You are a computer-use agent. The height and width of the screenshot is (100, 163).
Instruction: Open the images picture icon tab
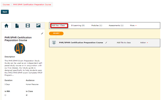tap(38, 25)
